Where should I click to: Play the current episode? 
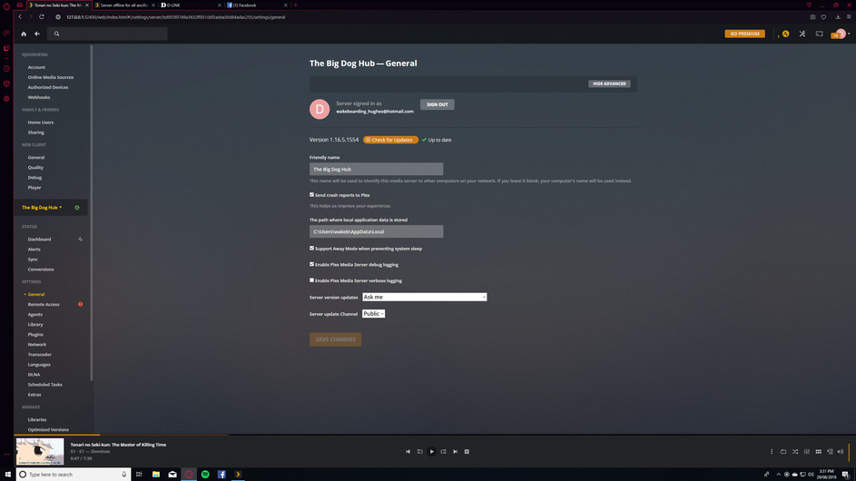click(x=431, y=452)
